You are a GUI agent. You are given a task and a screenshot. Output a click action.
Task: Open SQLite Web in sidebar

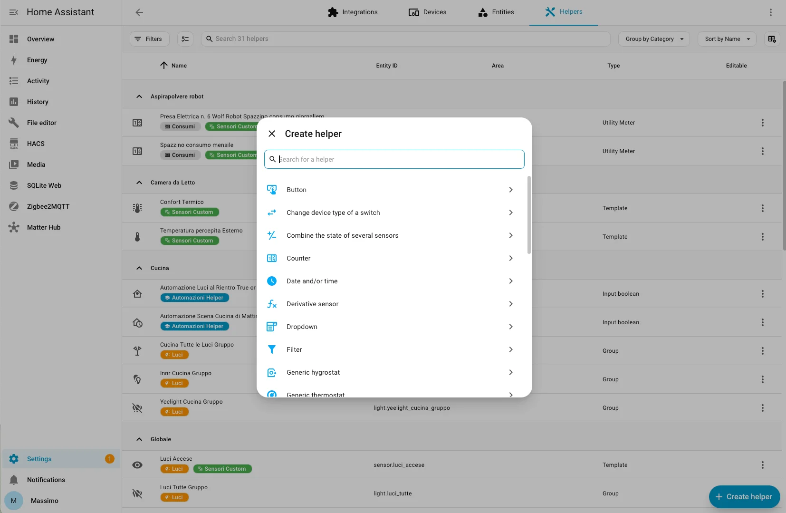(x=61, y=185)
